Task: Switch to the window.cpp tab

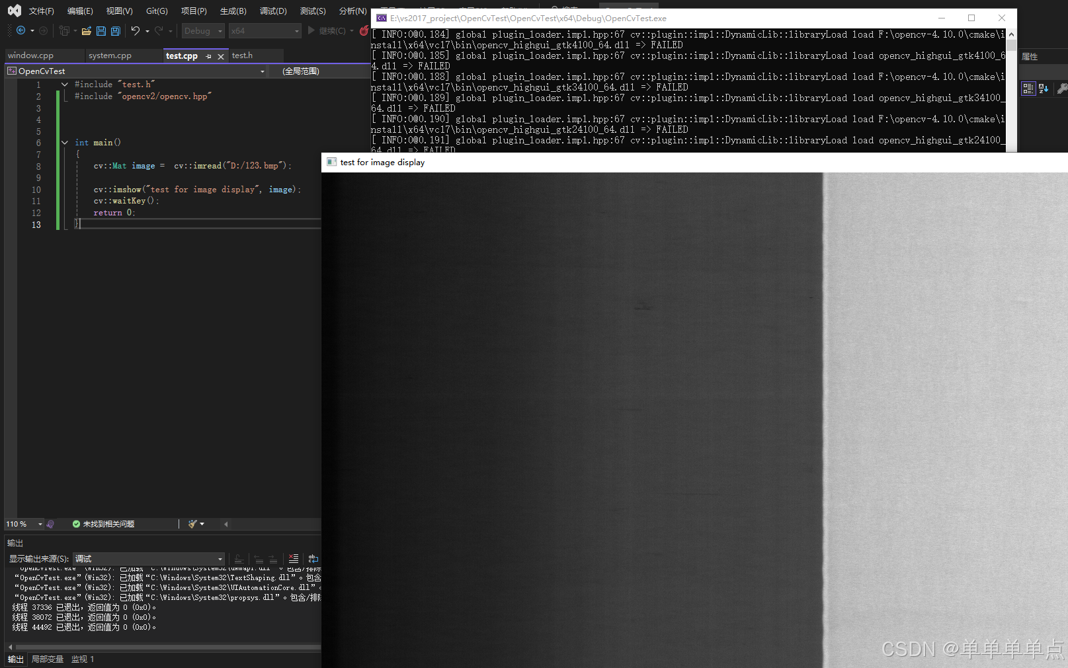Action: pyautogui.click(x=30, y=56)
